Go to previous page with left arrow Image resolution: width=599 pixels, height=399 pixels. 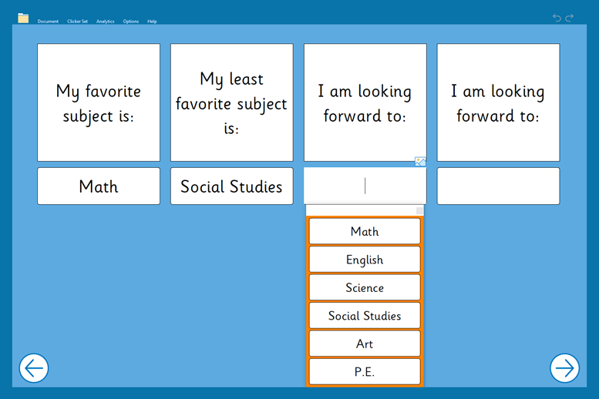34,368
